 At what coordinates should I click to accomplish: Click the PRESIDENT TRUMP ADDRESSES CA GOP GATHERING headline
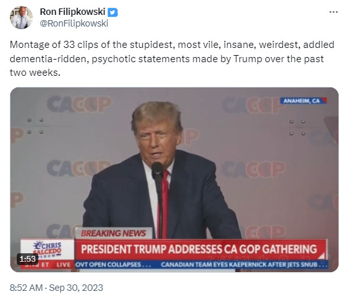199,249
